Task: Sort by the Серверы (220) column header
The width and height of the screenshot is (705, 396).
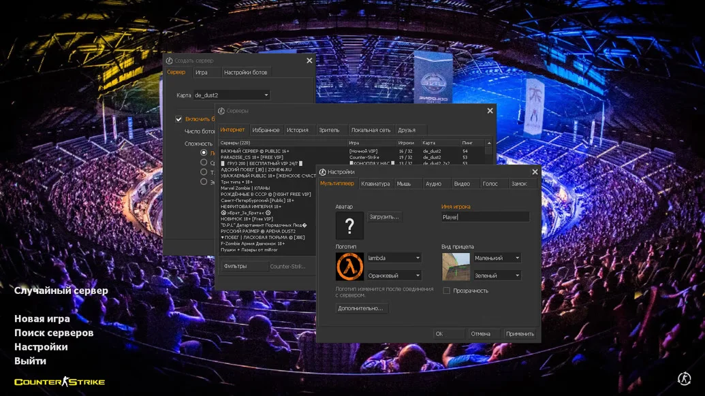Action: (283, 143)
